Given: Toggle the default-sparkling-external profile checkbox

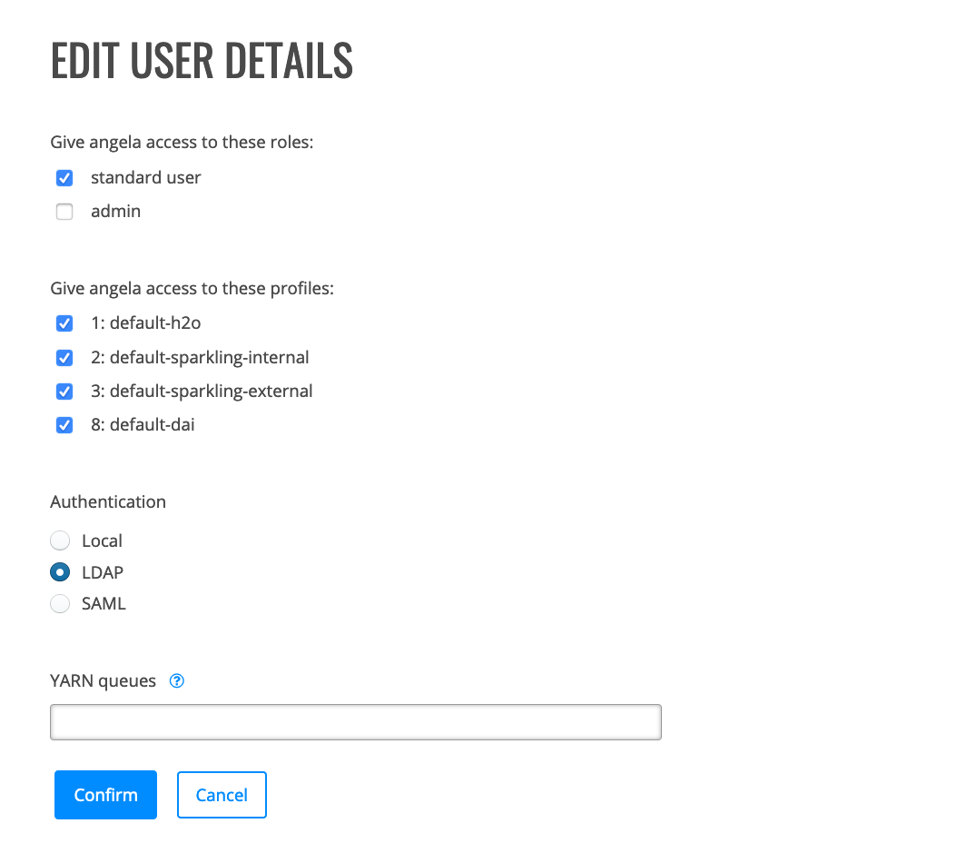Looking at the screenshot, I should tap(64, 391).
